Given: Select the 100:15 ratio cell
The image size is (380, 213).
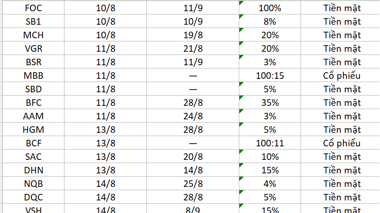Looking at the screenshot, I should click(270, 76).
